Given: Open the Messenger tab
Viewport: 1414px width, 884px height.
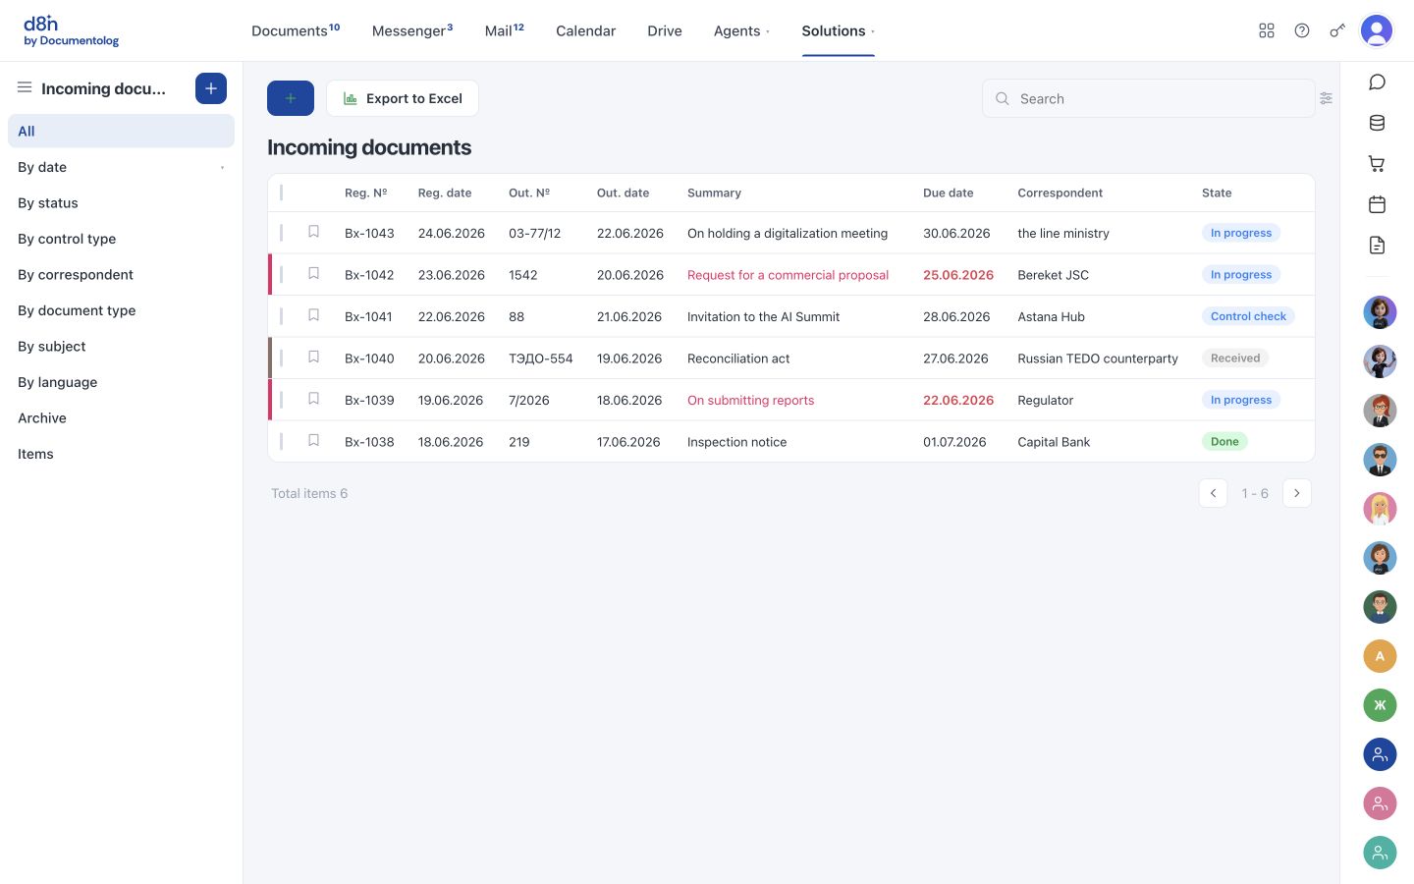Looking at the screenshot, I should pos(412,30).
